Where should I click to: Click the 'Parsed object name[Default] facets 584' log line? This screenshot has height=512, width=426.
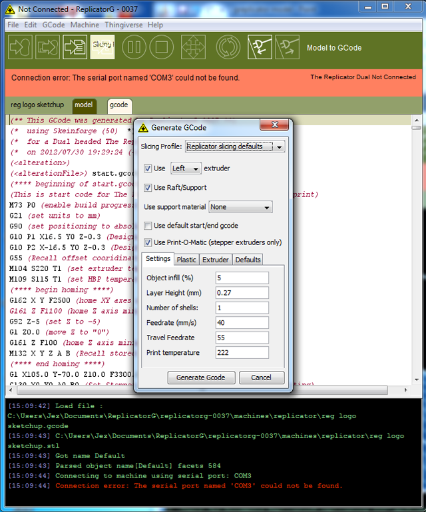click(x=114, y=466)
